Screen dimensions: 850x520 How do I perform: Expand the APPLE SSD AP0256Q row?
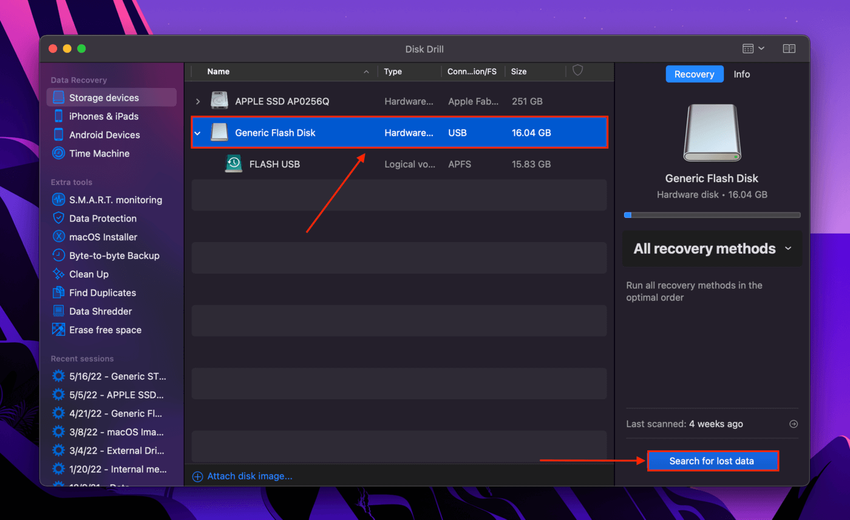click(197, 101)
